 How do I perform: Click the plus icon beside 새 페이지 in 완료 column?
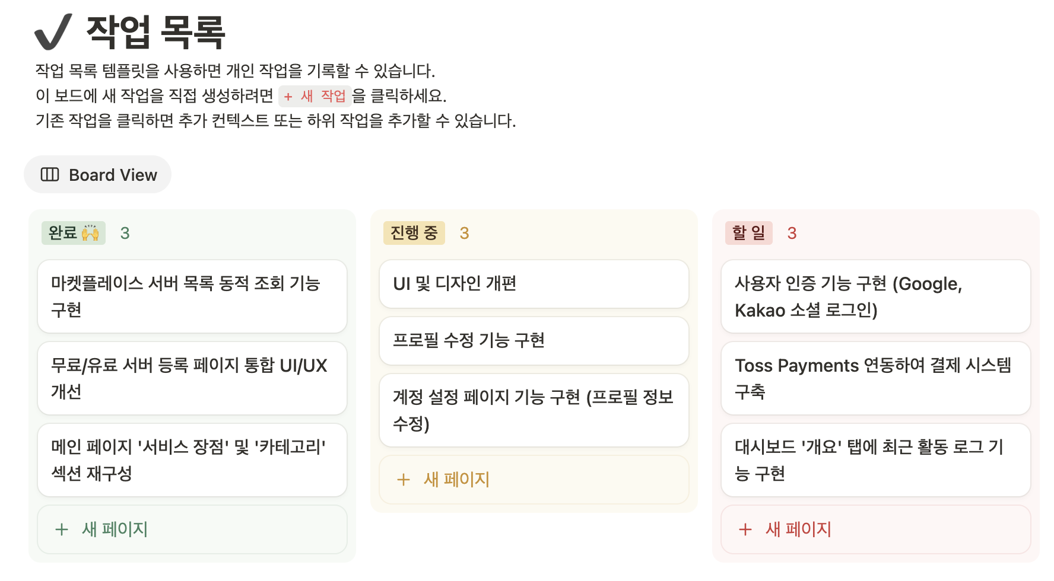tap(61, 529)
